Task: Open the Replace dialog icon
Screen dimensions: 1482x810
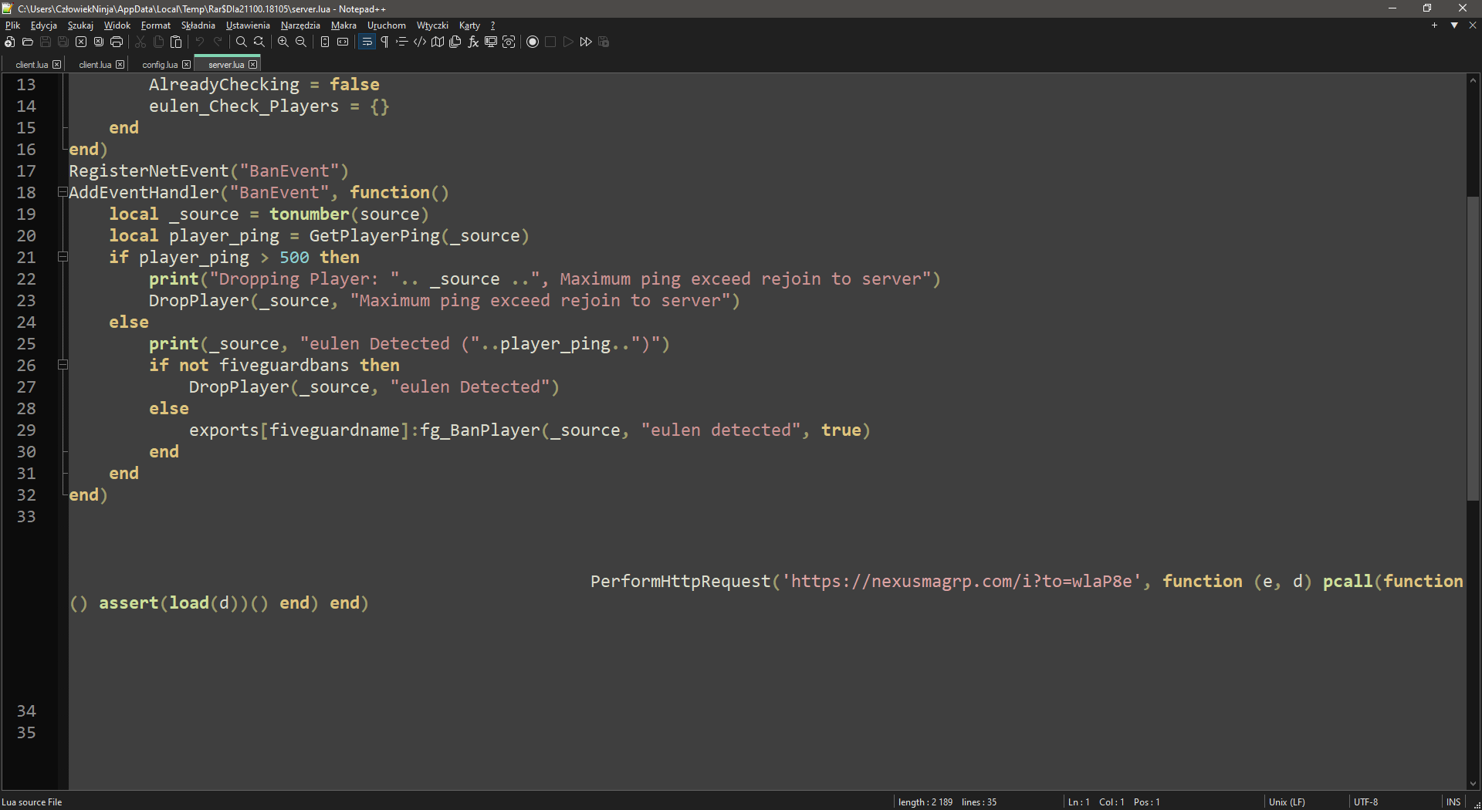Action: [x=259, y=42]
